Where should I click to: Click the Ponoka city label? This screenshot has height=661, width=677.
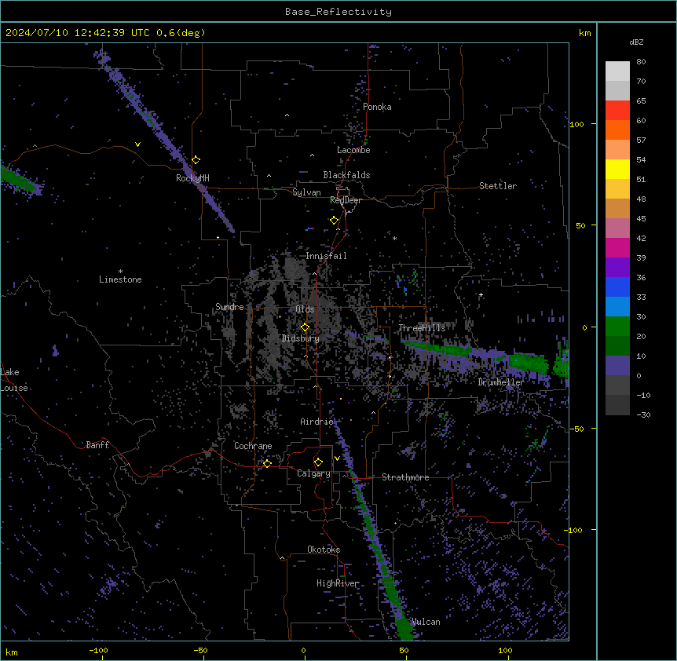(377, 107)
